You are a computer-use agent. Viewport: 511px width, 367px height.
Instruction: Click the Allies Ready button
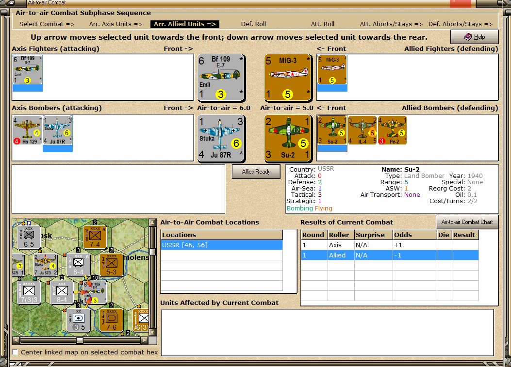tap(256, 172)
